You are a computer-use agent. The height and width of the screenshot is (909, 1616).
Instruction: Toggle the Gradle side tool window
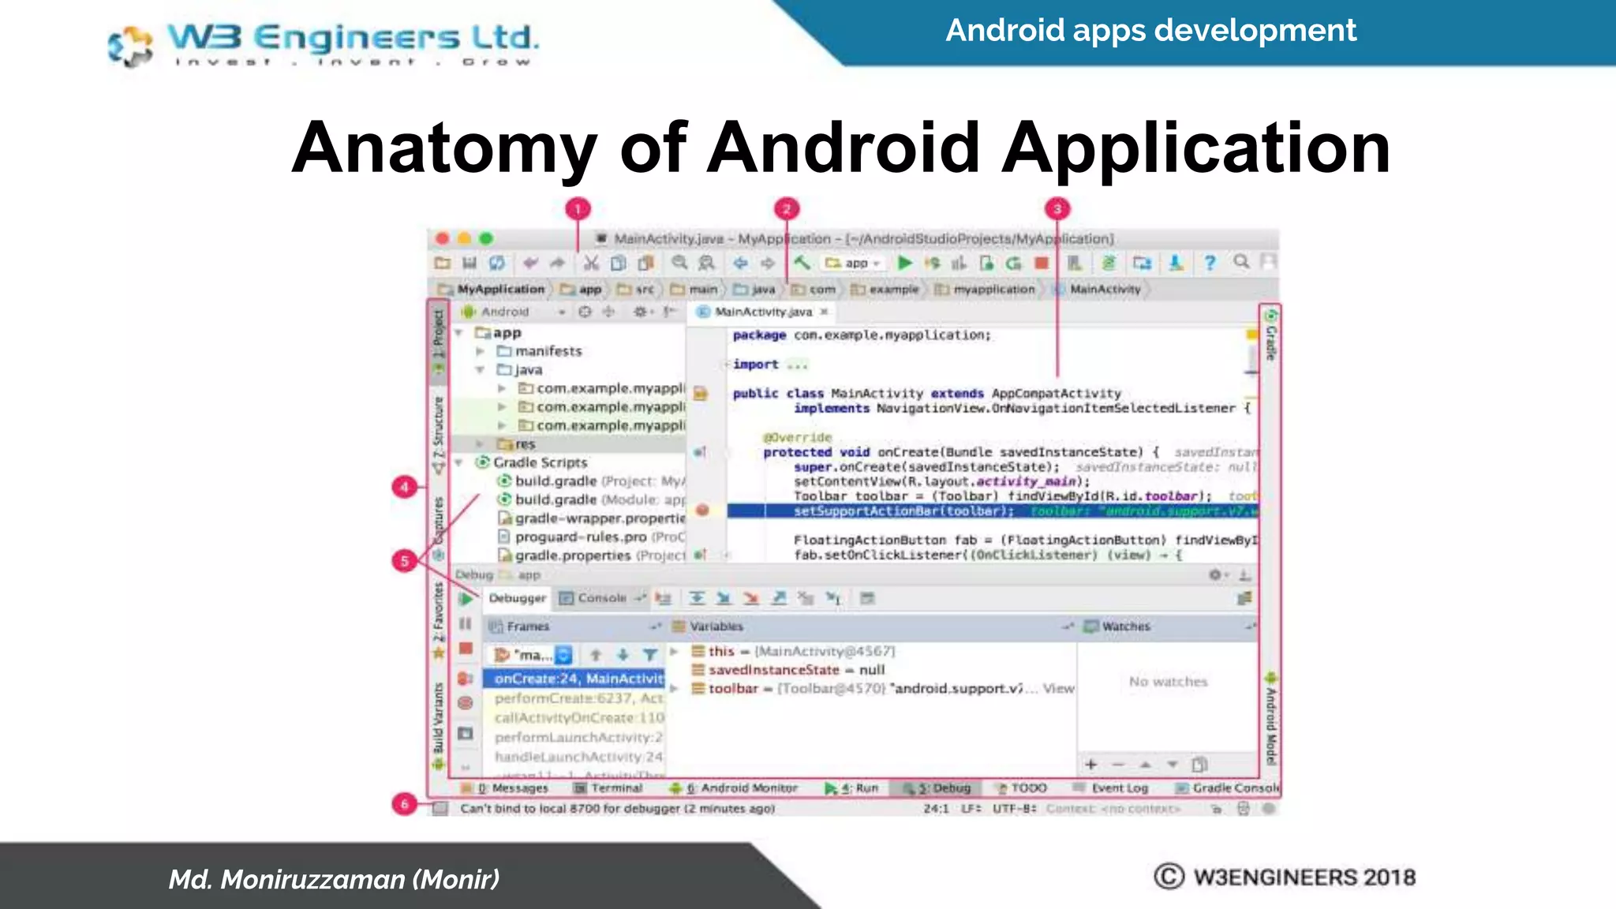(1270, 335)
